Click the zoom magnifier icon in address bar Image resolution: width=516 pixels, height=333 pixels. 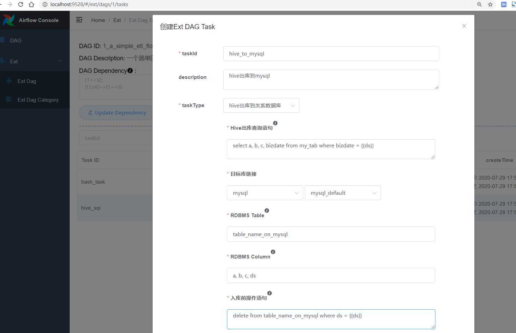[479, 4]
